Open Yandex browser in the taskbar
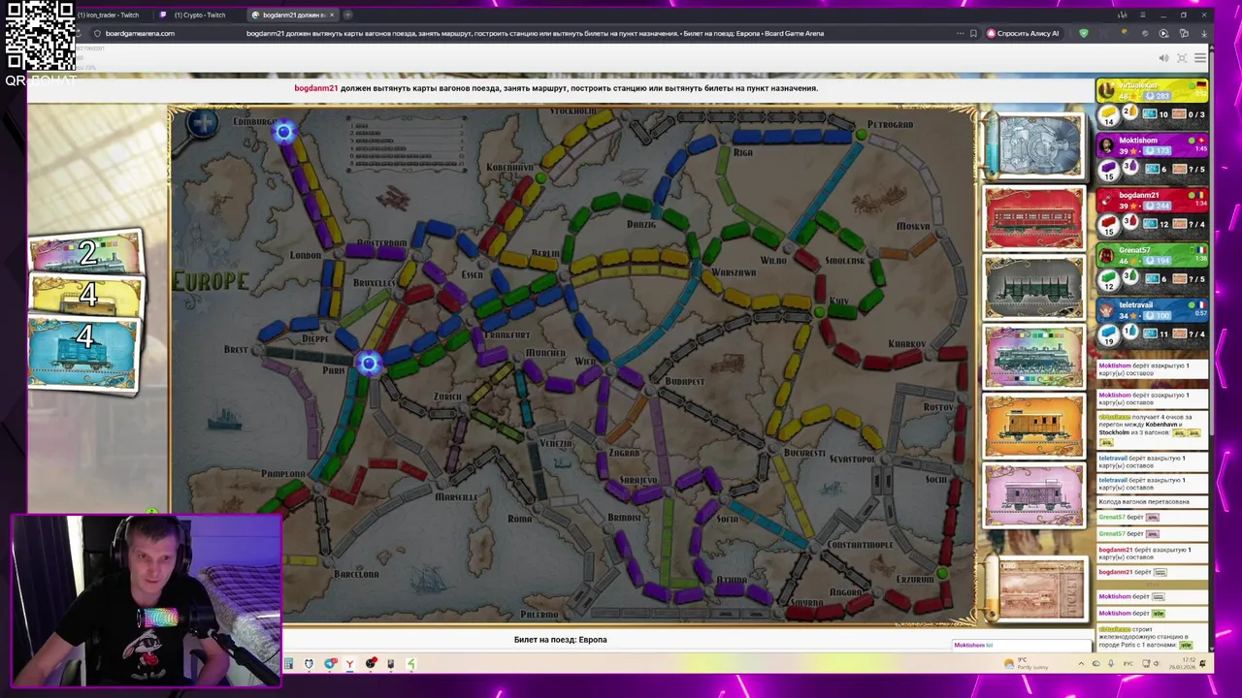The image size is (1242, 698). pyautogui.click(x=349, y=664)
